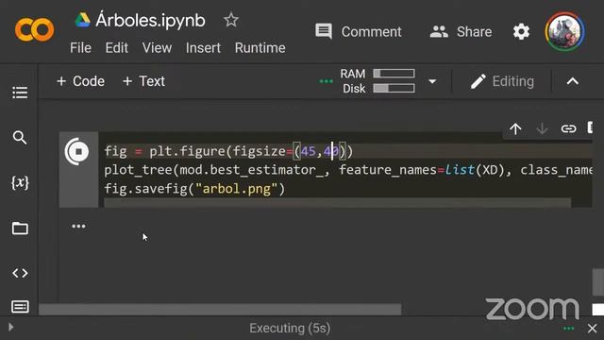Open the command palette icon
604x340 pixels.
click(20, 307)
